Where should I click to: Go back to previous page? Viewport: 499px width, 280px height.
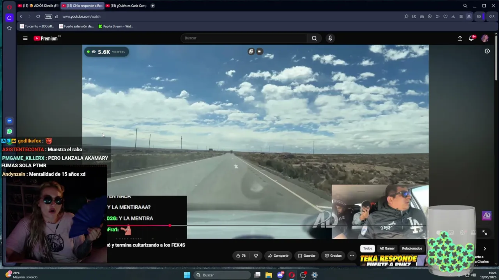tap(21, 16)
